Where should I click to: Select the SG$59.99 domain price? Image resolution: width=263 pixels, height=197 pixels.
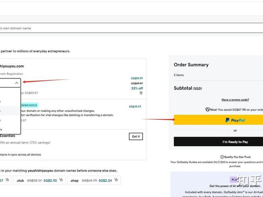point(137,78)
